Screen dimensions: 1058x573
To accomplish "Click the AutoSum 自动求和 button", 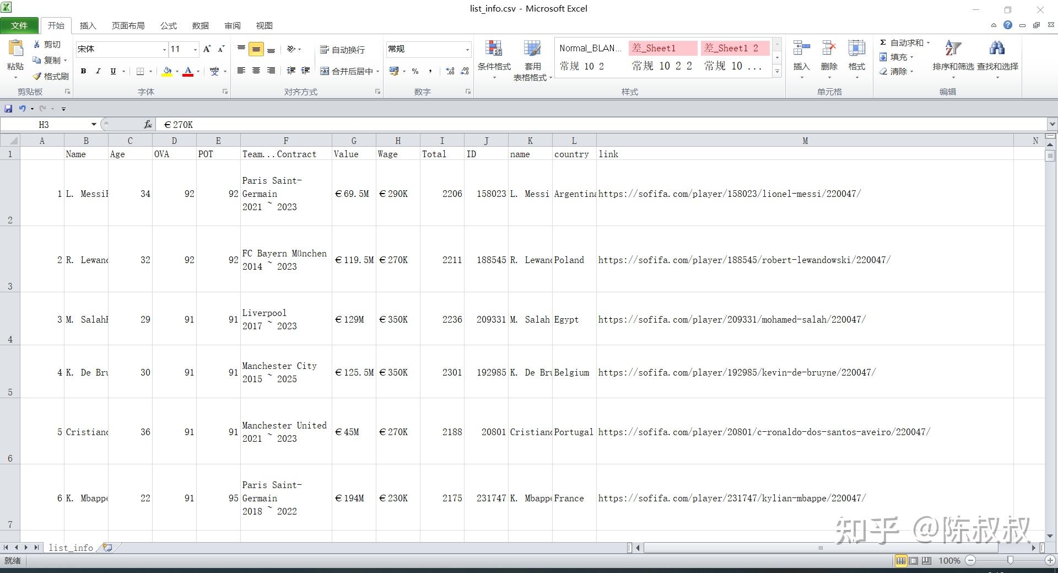I will [904, 42].
